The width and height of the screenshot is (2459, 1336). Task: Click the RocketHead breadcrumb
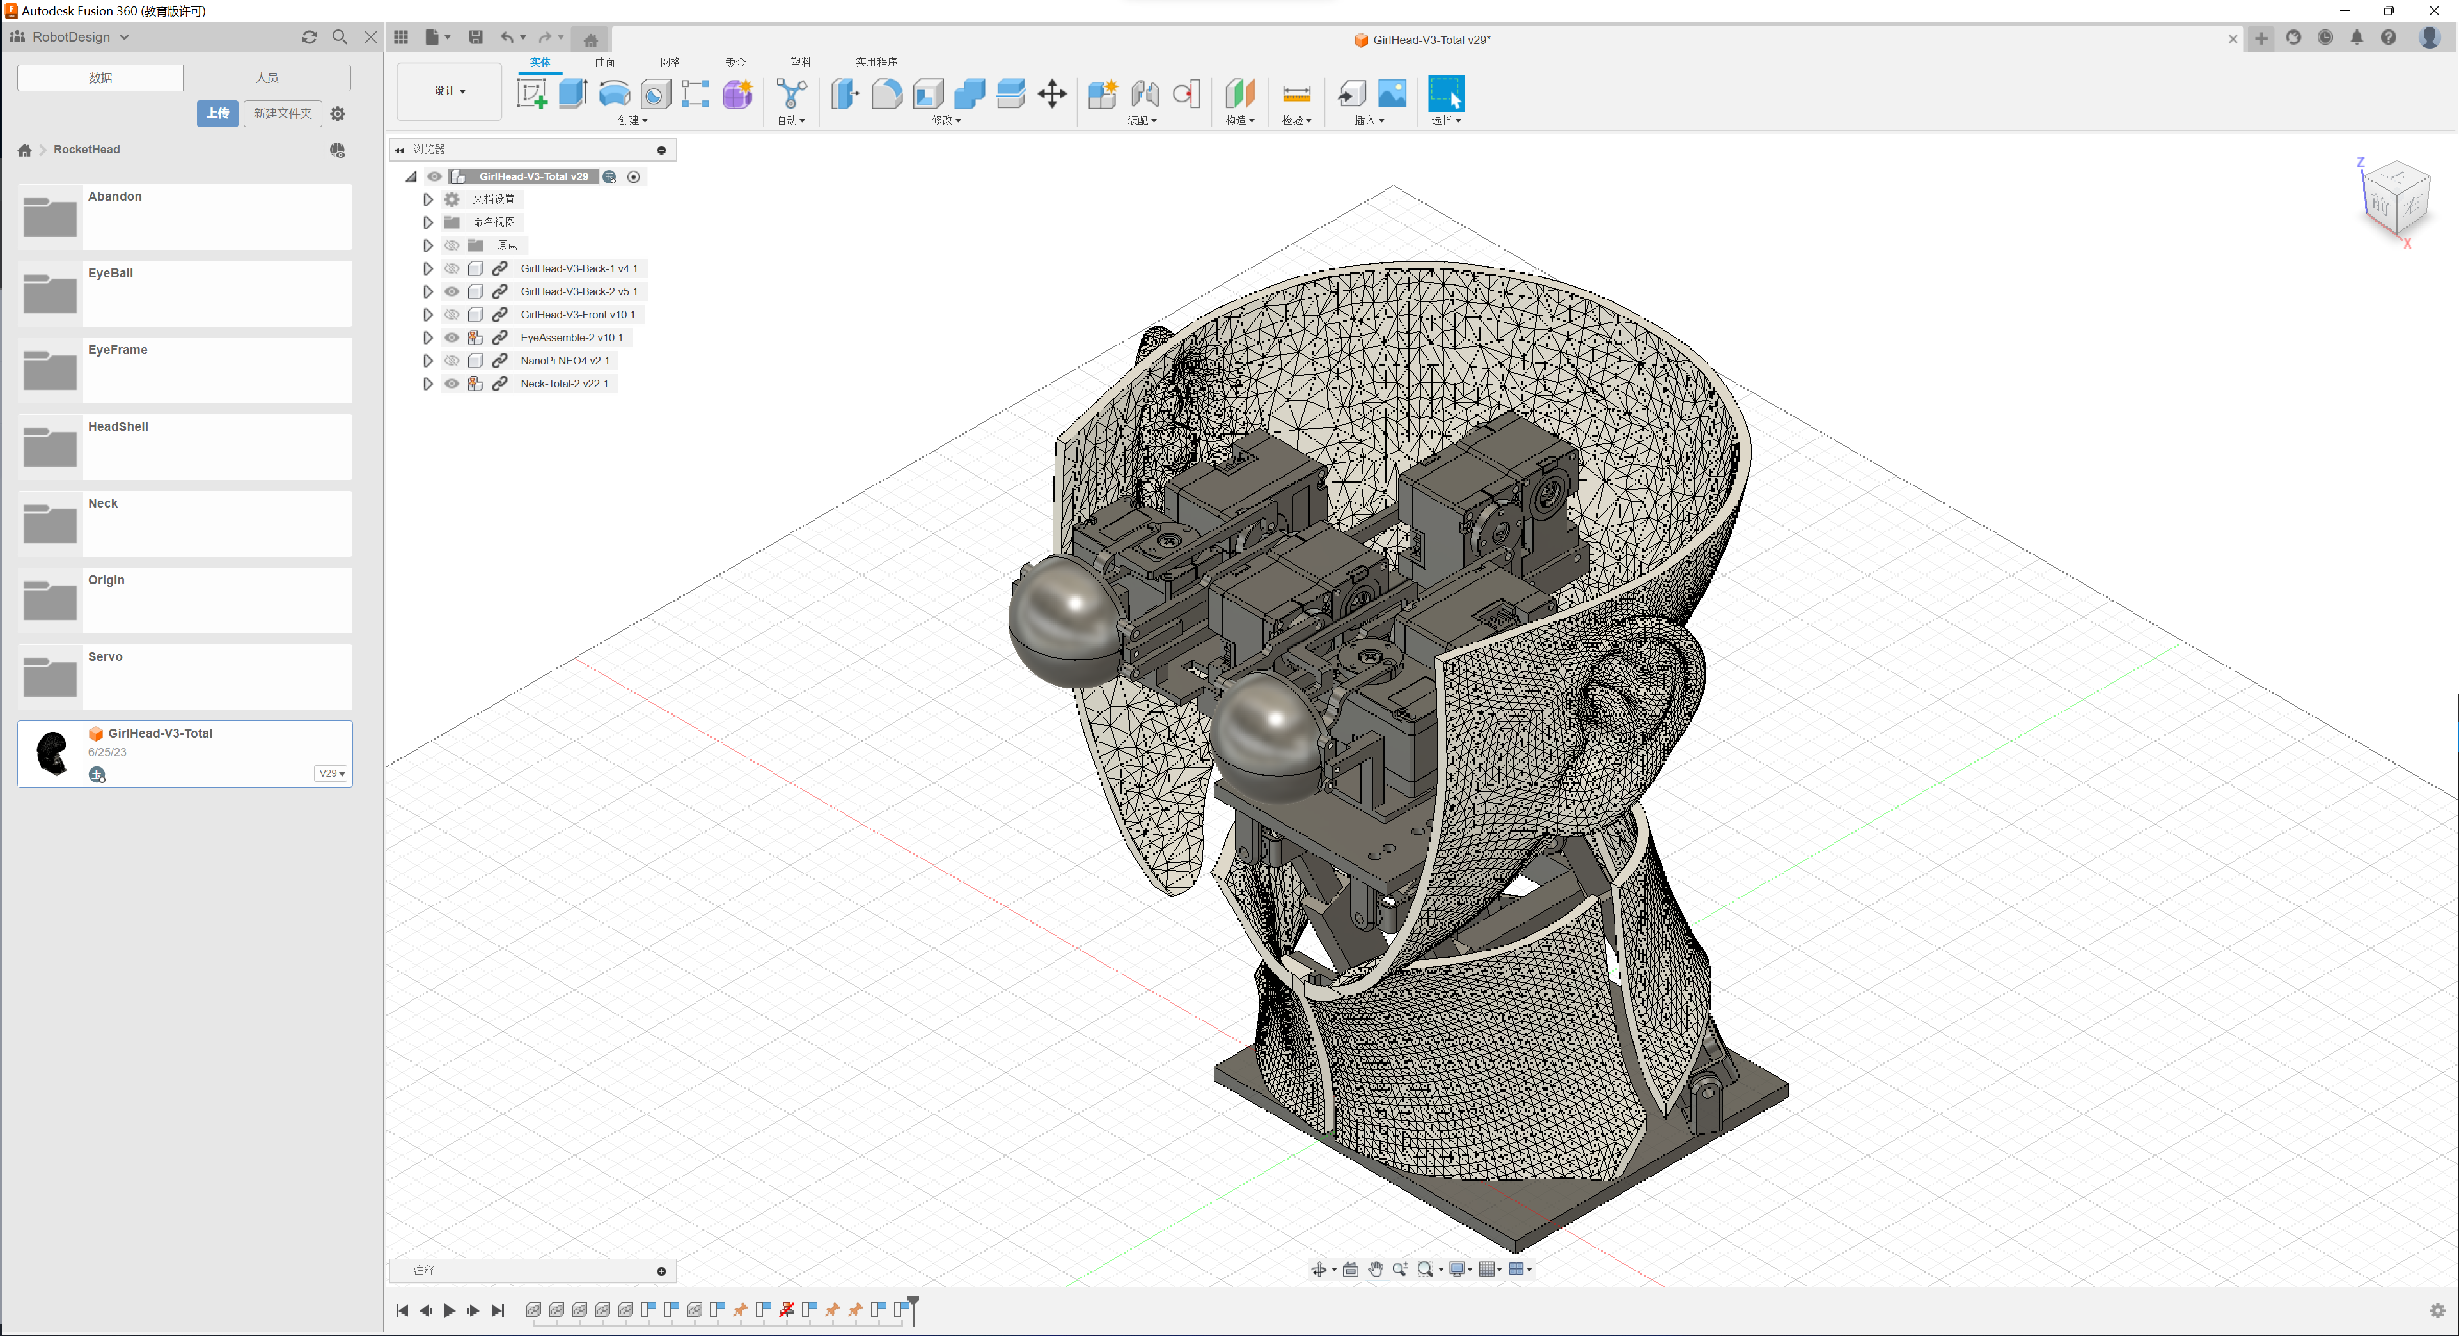(87, 150)
